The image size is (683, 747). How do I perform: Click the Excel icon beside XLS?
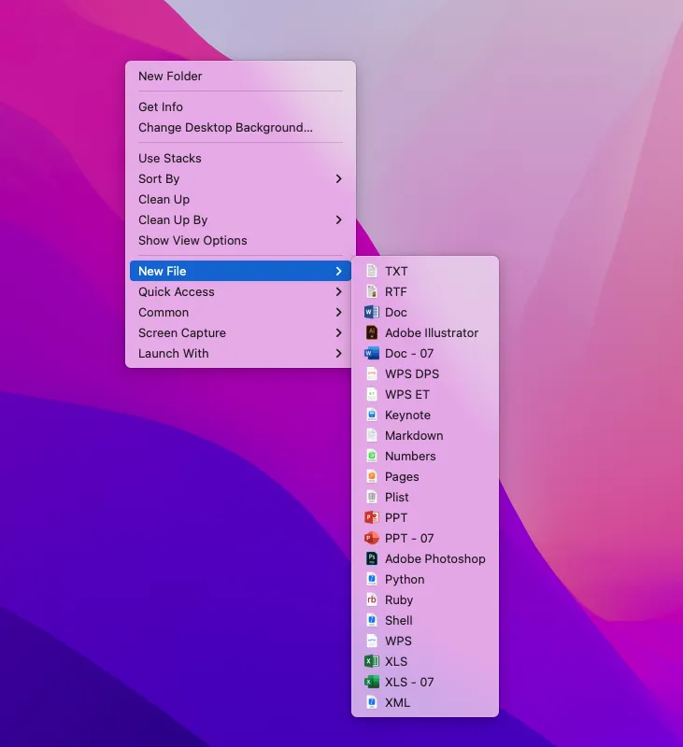tap(372, 661)
